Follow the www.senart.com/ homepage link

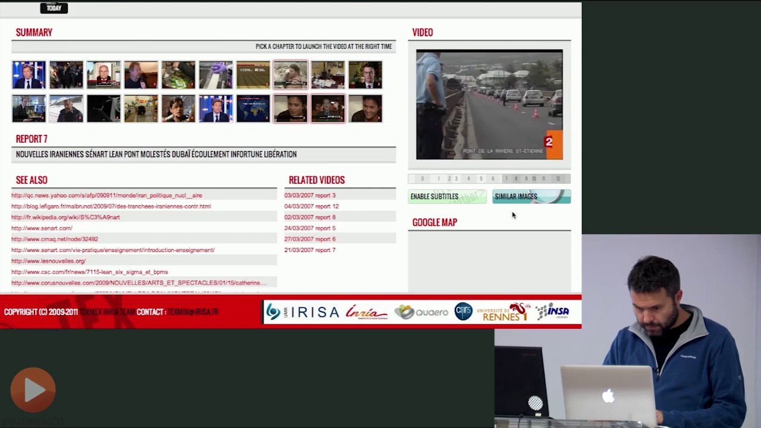point(42,228)
